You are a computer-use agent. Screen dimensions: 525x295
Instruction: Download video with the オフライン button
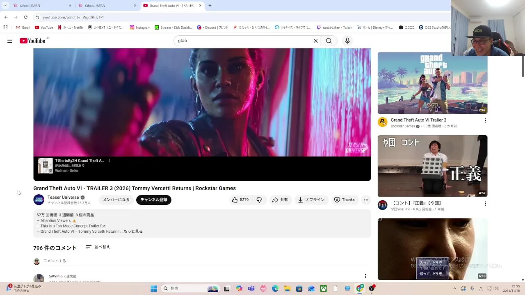[x=311, y=200]
